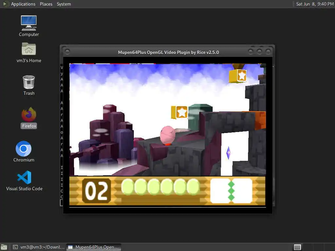The image size is (335, 251).
Task: Launch Chromium from the desktop
Action: pyautogui.click(x=24, y=151)
